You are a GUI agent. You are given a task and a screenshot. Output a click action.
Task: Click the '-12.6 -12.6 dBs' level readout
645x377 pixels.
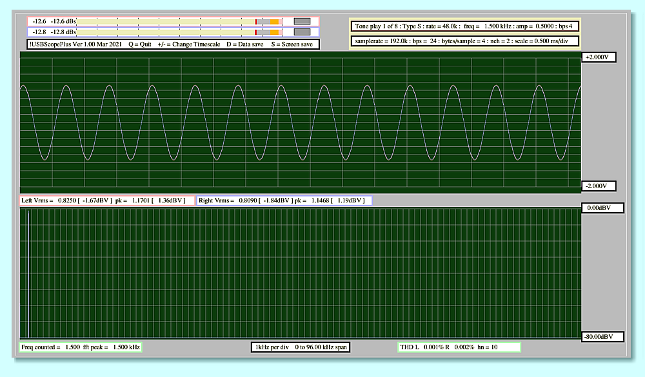point(54,21)
